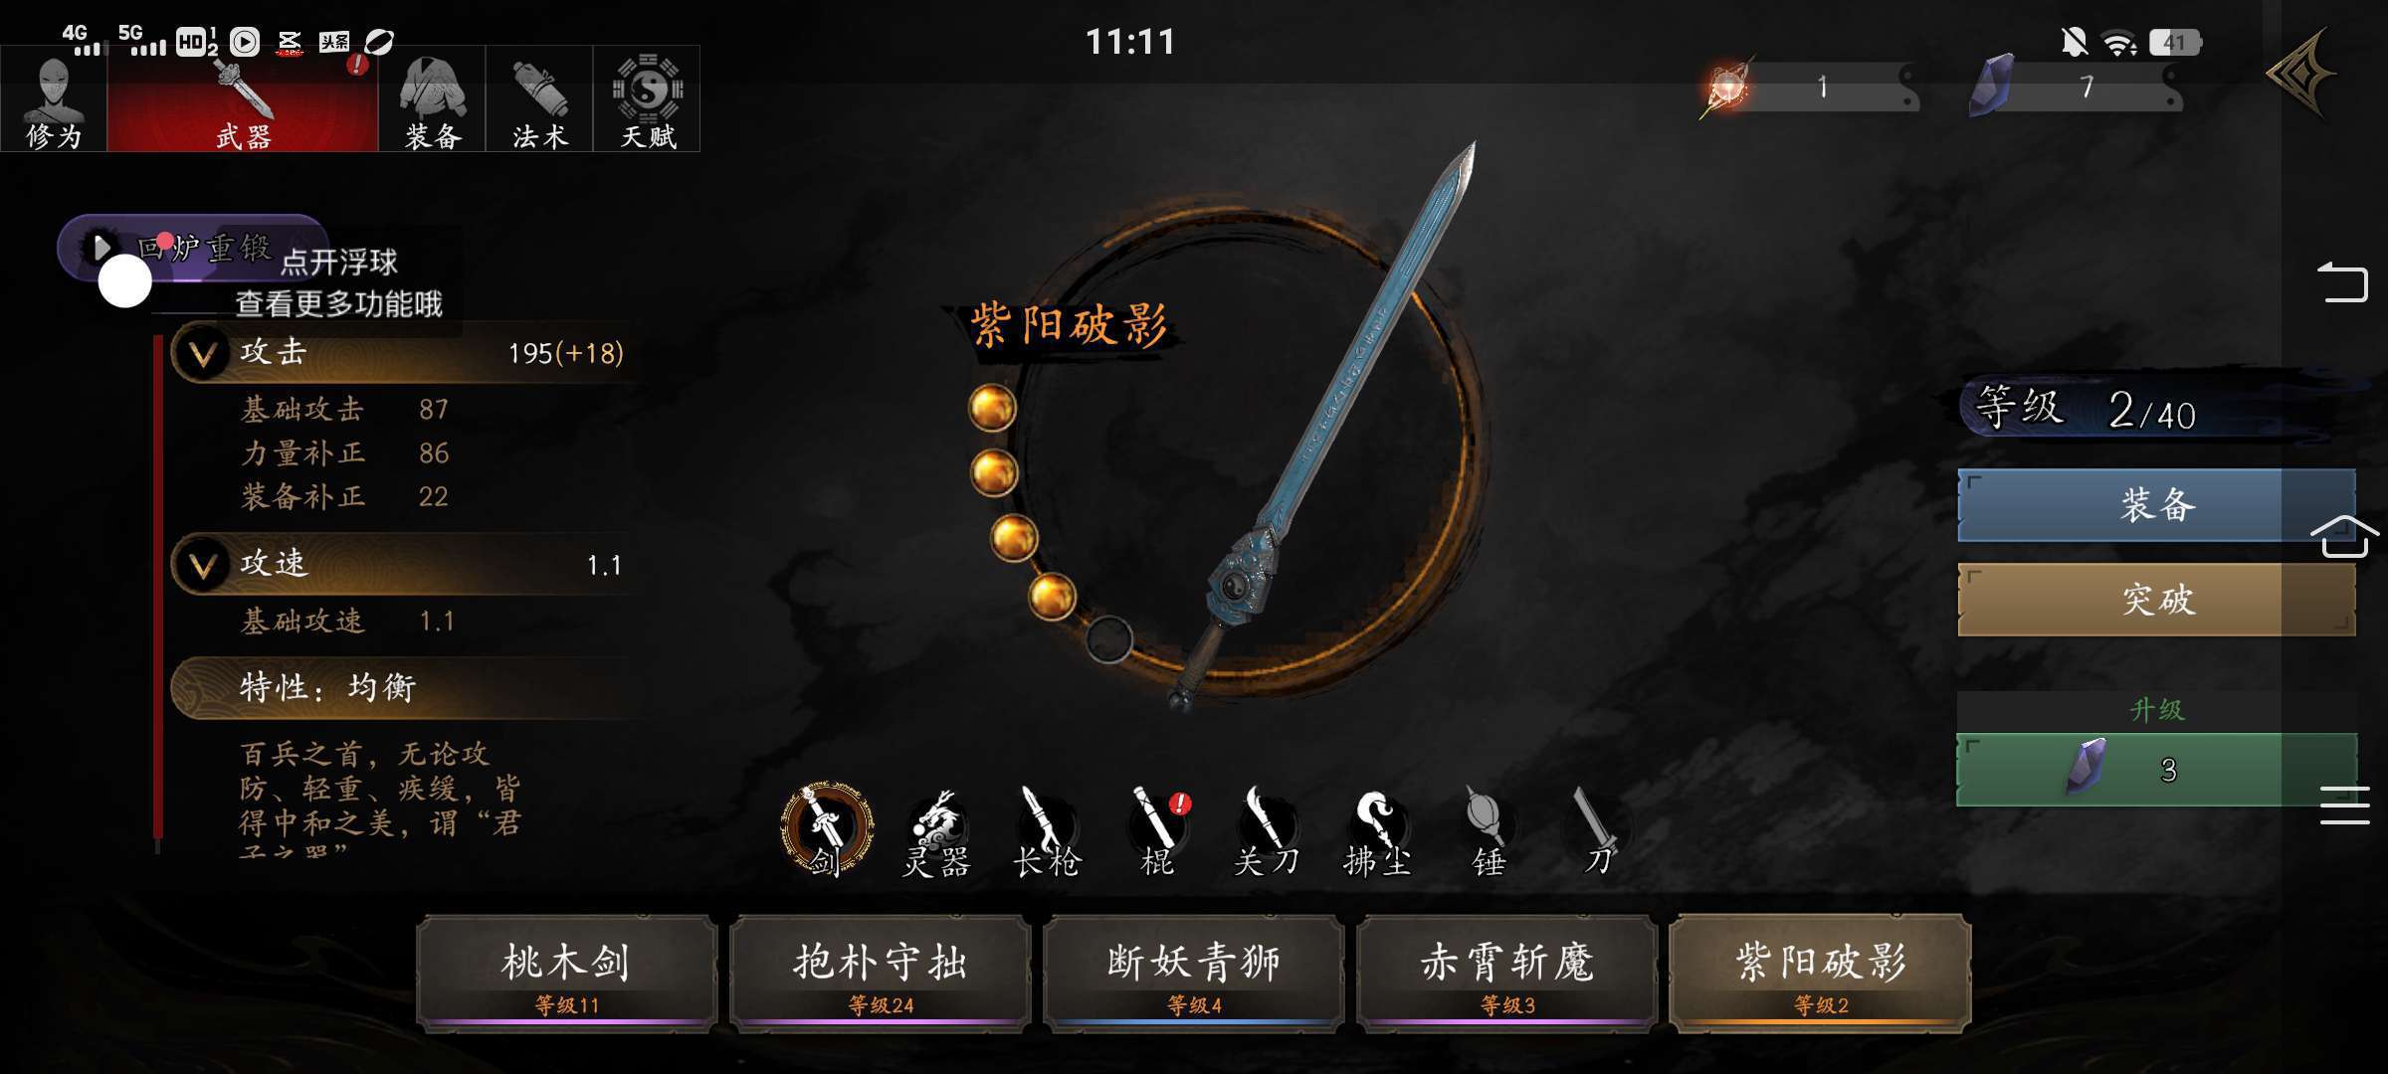Select the 刀 blade weapon icon
The width and height of the screenshot is (2388, 1074).
1597,833
